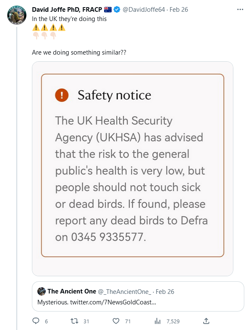Open David Joffe PhD, FRACP display name
The width and height of the screenshot is (251, 330).
point(67,10)
